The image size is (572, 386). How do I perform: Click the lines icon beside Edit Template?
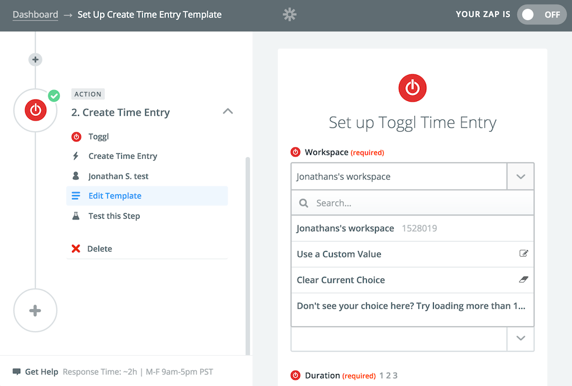(x=76, y=196)
